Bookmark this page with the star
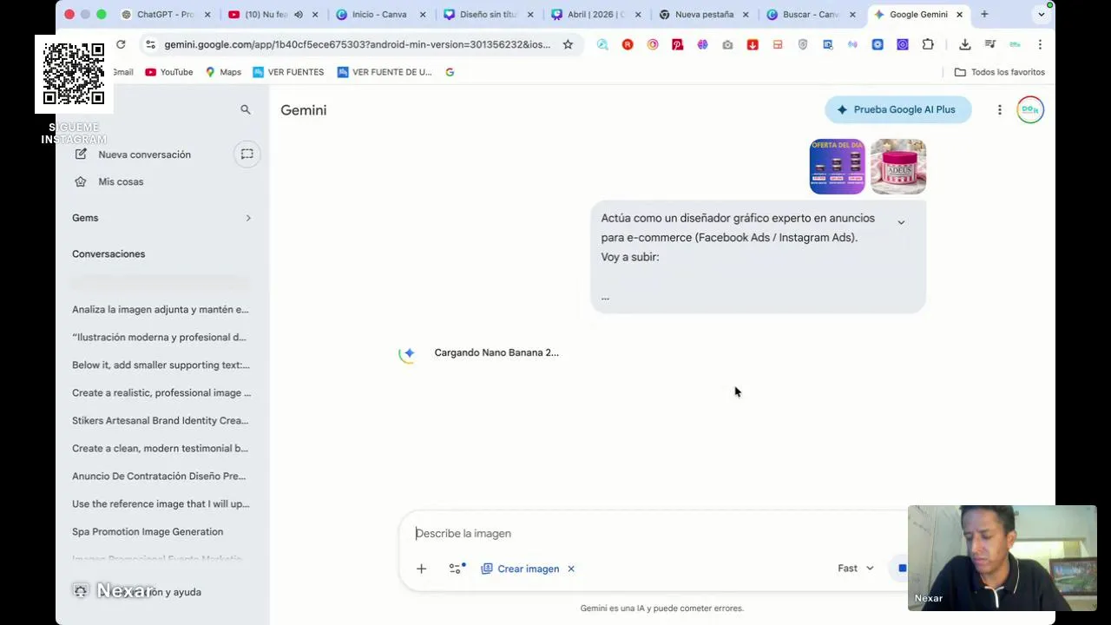This screenshot has width=1111, height=625. [568, 44]
